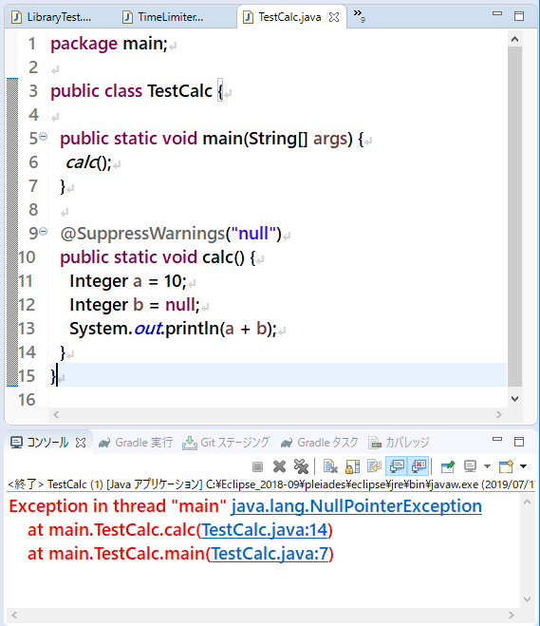Viewport: 540px width, 626px height.
Task: Pin the current console
Action: coord(448,466)
